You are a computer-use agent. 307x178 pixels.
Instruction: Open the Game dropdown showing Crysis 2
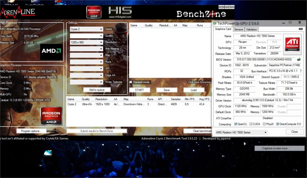point(86,29)
